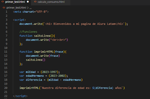Image resolution: width=150 pixels, height=99 pixels.
Task: Click the word años on line 20
Action: (118, 88)
